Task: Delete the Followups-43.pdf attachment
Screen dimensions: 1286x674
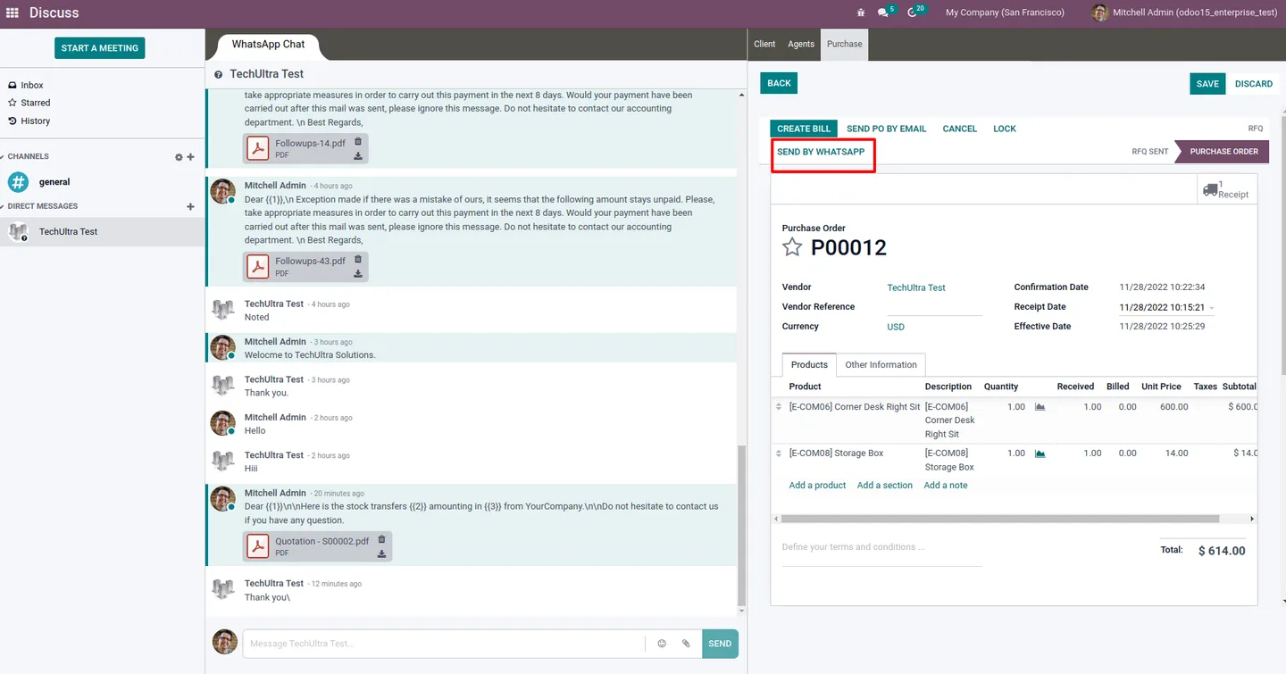Action: click(x=358, y=260)
